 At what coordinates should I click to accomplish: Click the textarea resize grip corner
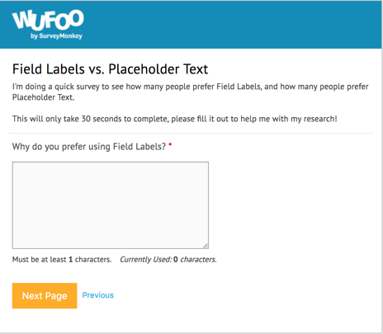[206, 246]
